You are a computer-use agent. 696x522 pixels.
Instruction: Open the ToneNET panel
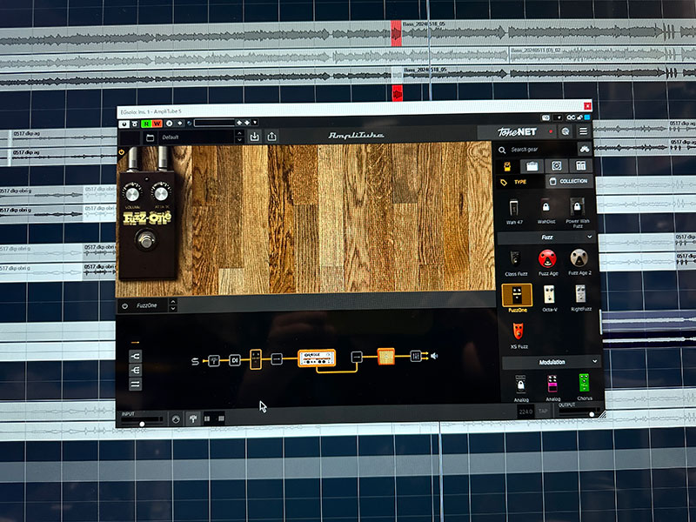pos(517,132)
